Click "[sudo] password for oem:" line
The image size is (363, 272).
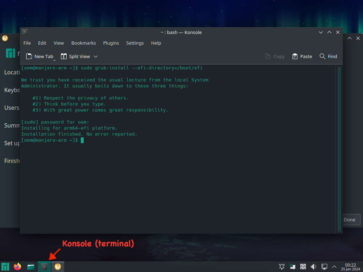pyautogui.click(x=55, y=122)
